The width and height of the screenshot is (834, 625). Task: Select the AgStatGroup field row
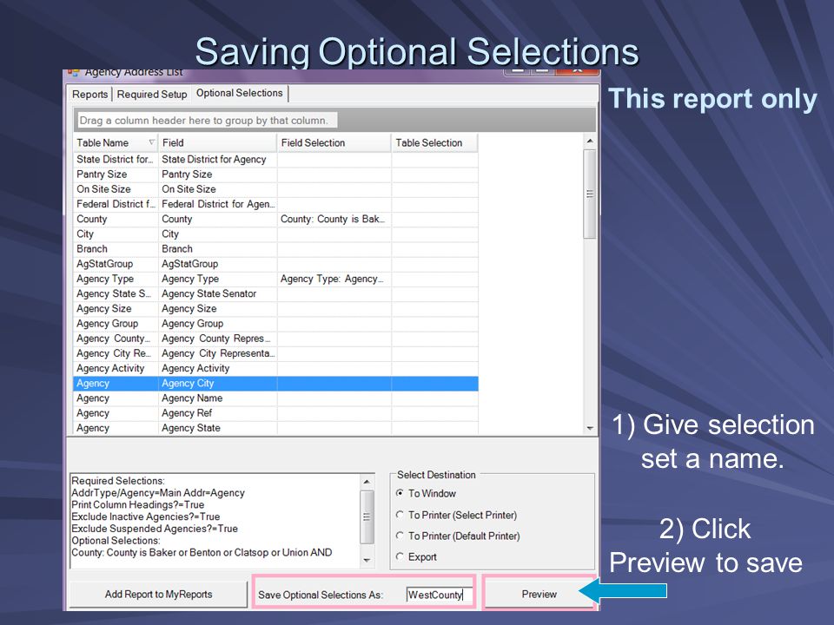[275, 264]
